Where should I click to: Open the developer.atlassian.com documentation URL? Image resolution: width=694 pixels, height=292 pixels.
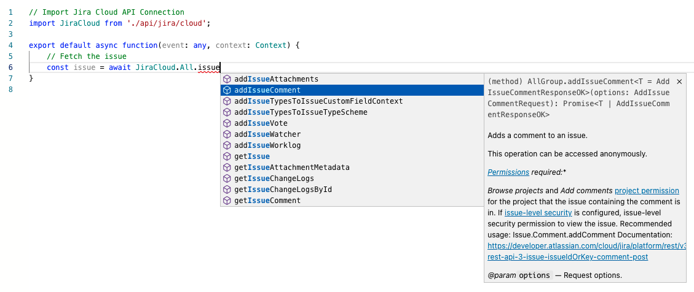click(587, 246)
